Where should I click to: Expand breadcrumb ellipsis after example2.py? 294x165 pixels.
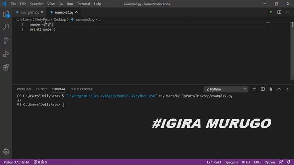pyautogui.click(x=100, y=19)
